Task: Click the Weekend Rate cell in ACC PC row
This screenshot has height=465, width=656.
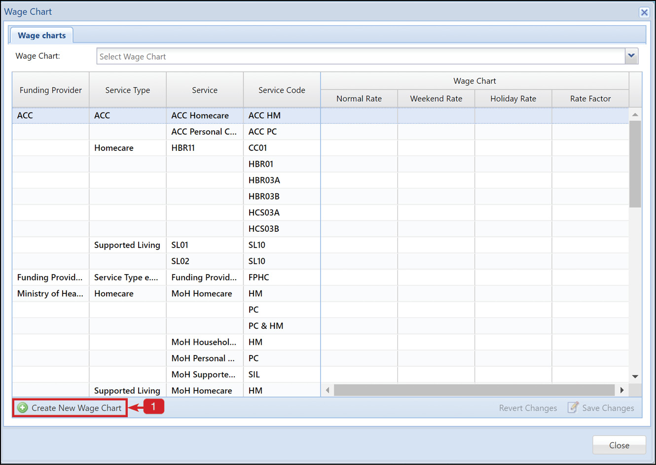Action: [436, 132]
